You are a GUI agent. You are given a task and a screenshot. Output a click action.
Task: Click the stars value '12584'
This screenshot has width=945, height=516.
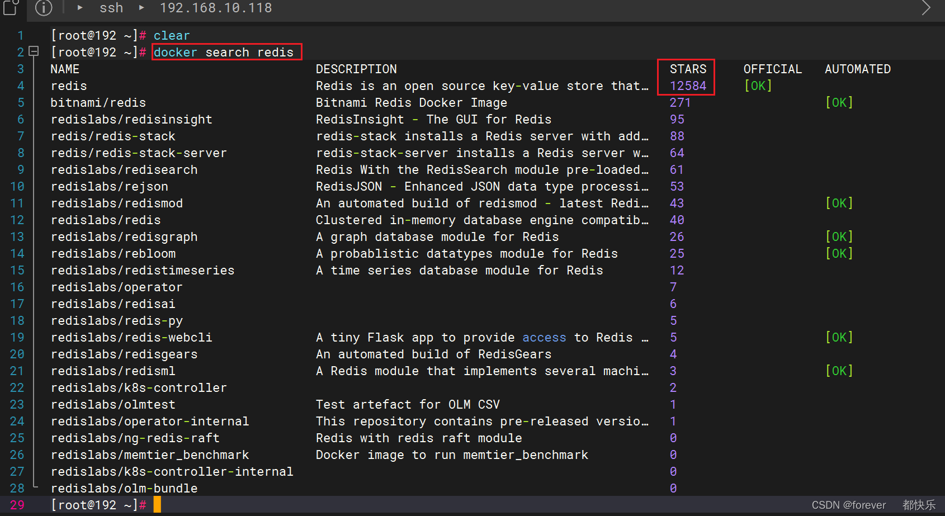click(x=688, y=86)
